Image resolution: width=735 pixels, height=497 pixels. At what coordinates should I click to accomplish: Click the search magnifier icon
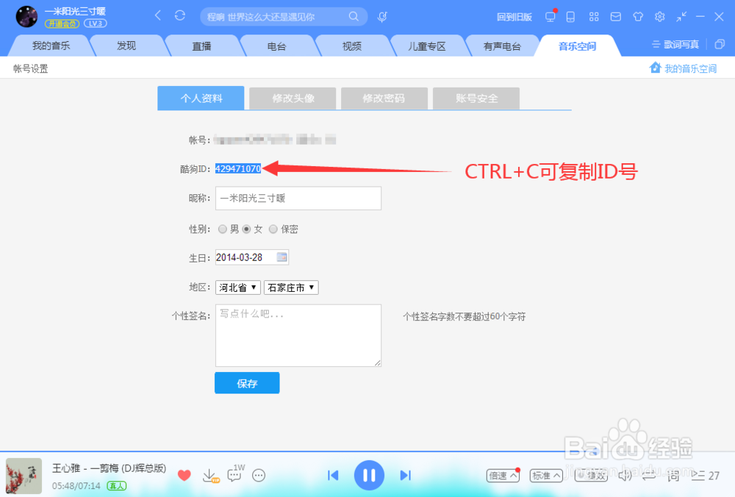[x=354, y=16]
